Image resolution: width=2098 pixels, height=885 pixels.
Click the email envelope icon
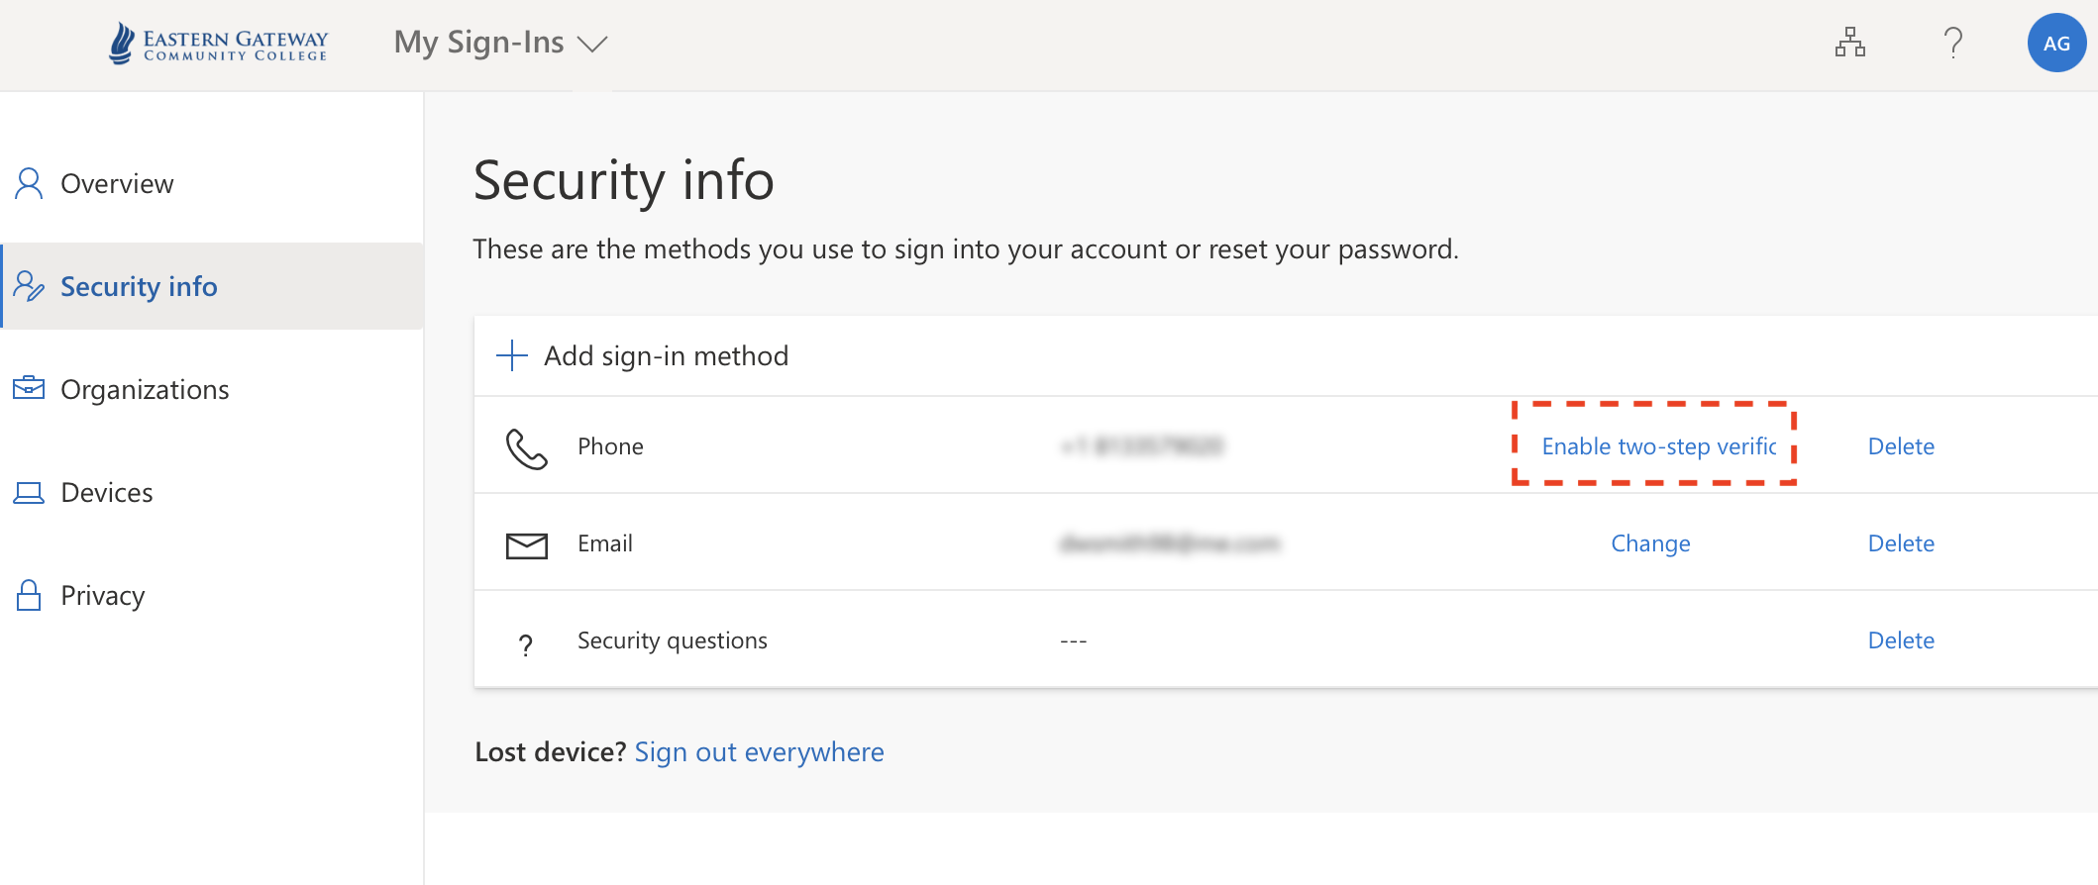pyautogui.click(x=526, y=545)
